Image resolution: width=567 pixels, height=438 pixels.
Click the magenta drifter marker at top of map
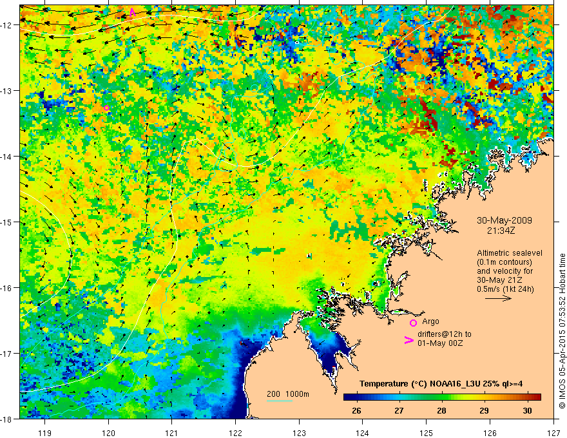pyautogui.click(x=132, y=12)
